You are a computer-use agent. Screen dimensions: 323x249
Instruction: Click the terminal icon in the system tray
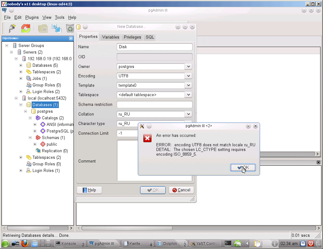228,243
